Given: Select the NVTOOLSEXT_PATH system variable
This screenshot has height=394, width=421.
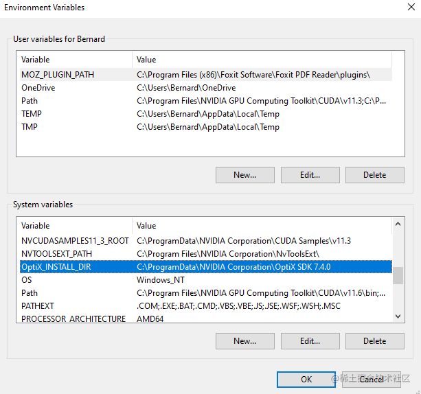Looking at the screenshot, I should [x=56, y=254].
